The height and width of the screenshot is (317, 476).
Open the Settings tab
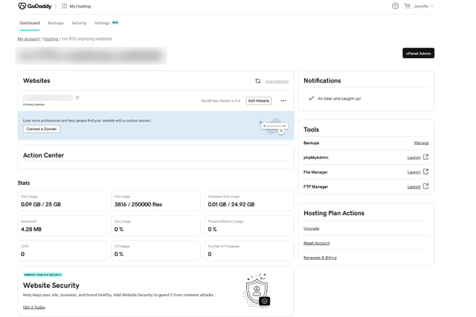(x=102, y=23)
